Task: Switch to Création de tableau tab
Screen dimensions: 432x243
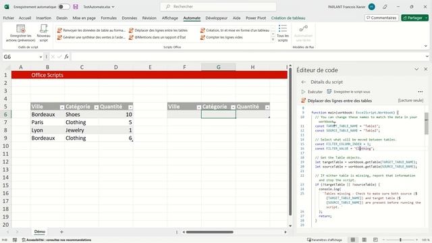Action: [288, 18]
